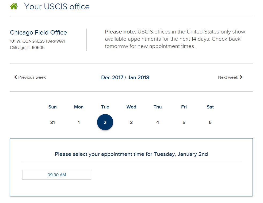Select Monday the 1st
263x203 pixels.
click(x=79, y=122)
